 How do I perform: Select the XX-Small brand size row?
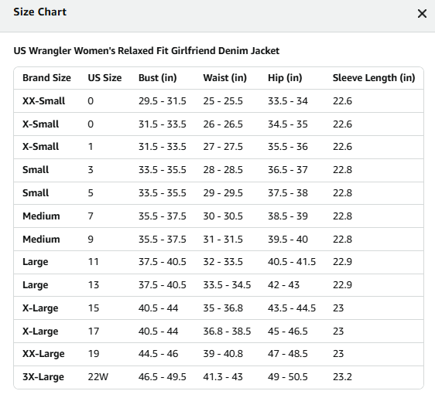[218, 101]
